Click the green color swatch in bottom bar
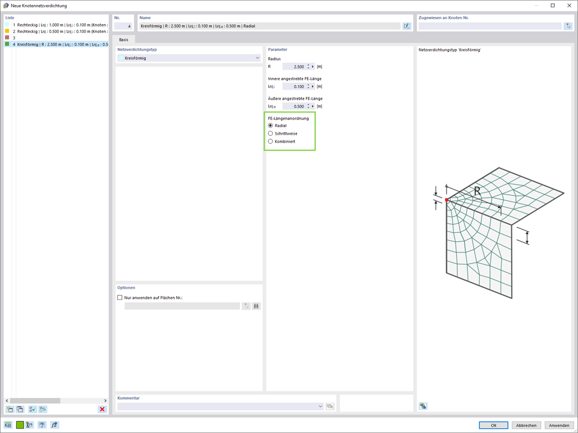 (20, 425)
